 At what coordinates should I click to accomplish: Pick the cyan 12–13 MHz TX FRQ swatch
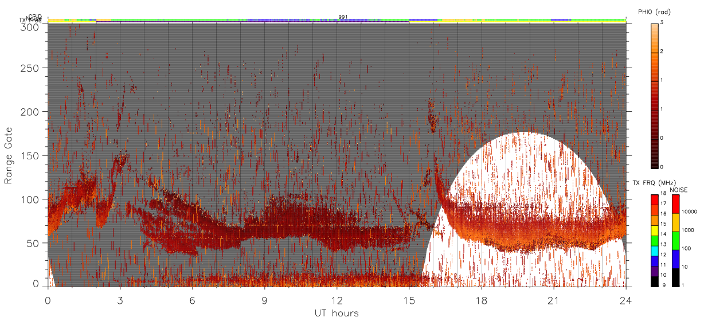coord(655,251)
